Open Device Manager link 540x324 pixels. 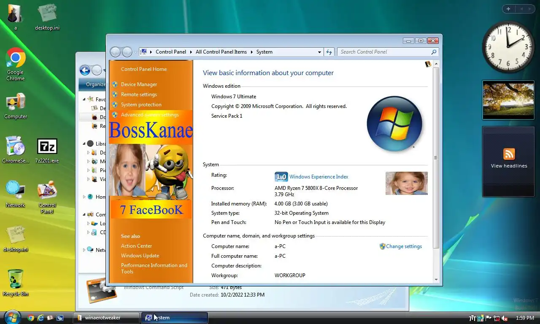[139, 84]
